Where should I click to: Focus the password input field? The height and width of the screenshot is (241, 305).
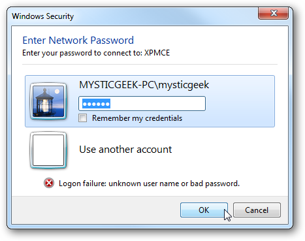(x=142, y=104)
